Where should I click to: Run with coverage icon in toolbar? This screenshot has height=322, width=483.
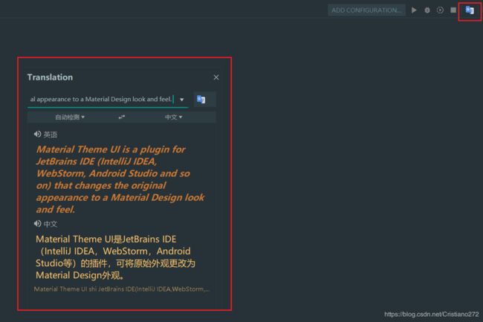coord(440,10)
